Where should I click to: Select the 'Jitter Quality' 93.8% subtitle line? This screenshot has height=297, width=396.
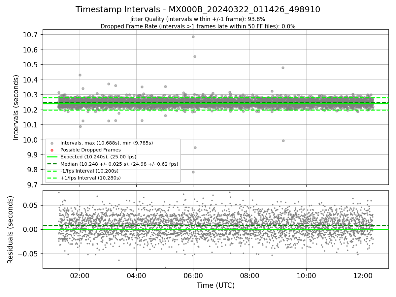[198, 19]
